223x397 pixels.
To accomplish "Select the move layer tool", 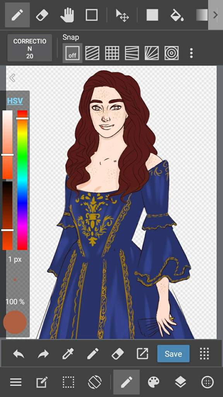I will click(122, 15).
